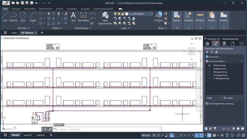Toggle the Dachgeschoss checkmark
Screen dimensions: 247x139
210,75
